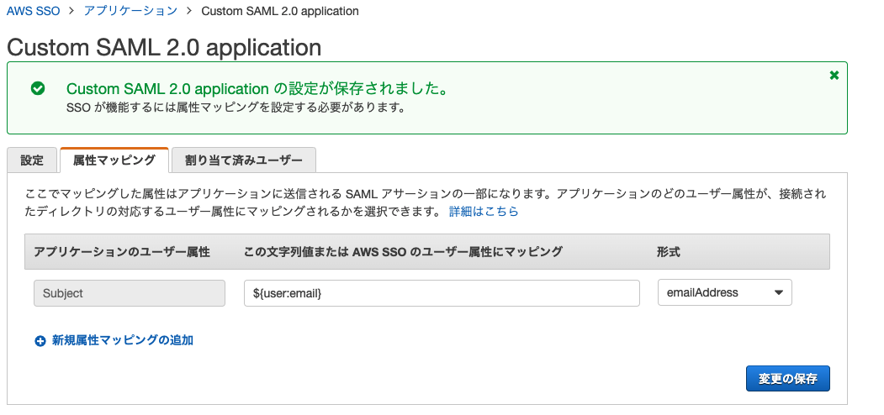Image resolution: width=884 pixels, height=415 pixels.
Task: Click the disabled Subject attribute field
Action: pyautogui.click(x=129, y=293)
